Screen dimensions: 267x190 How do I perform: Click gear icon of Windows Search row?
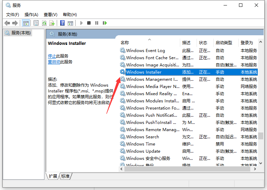pos(123,137)
